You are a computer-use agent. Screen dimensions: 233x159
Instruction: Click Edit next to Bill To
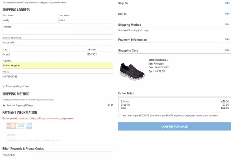coord(227,14)
